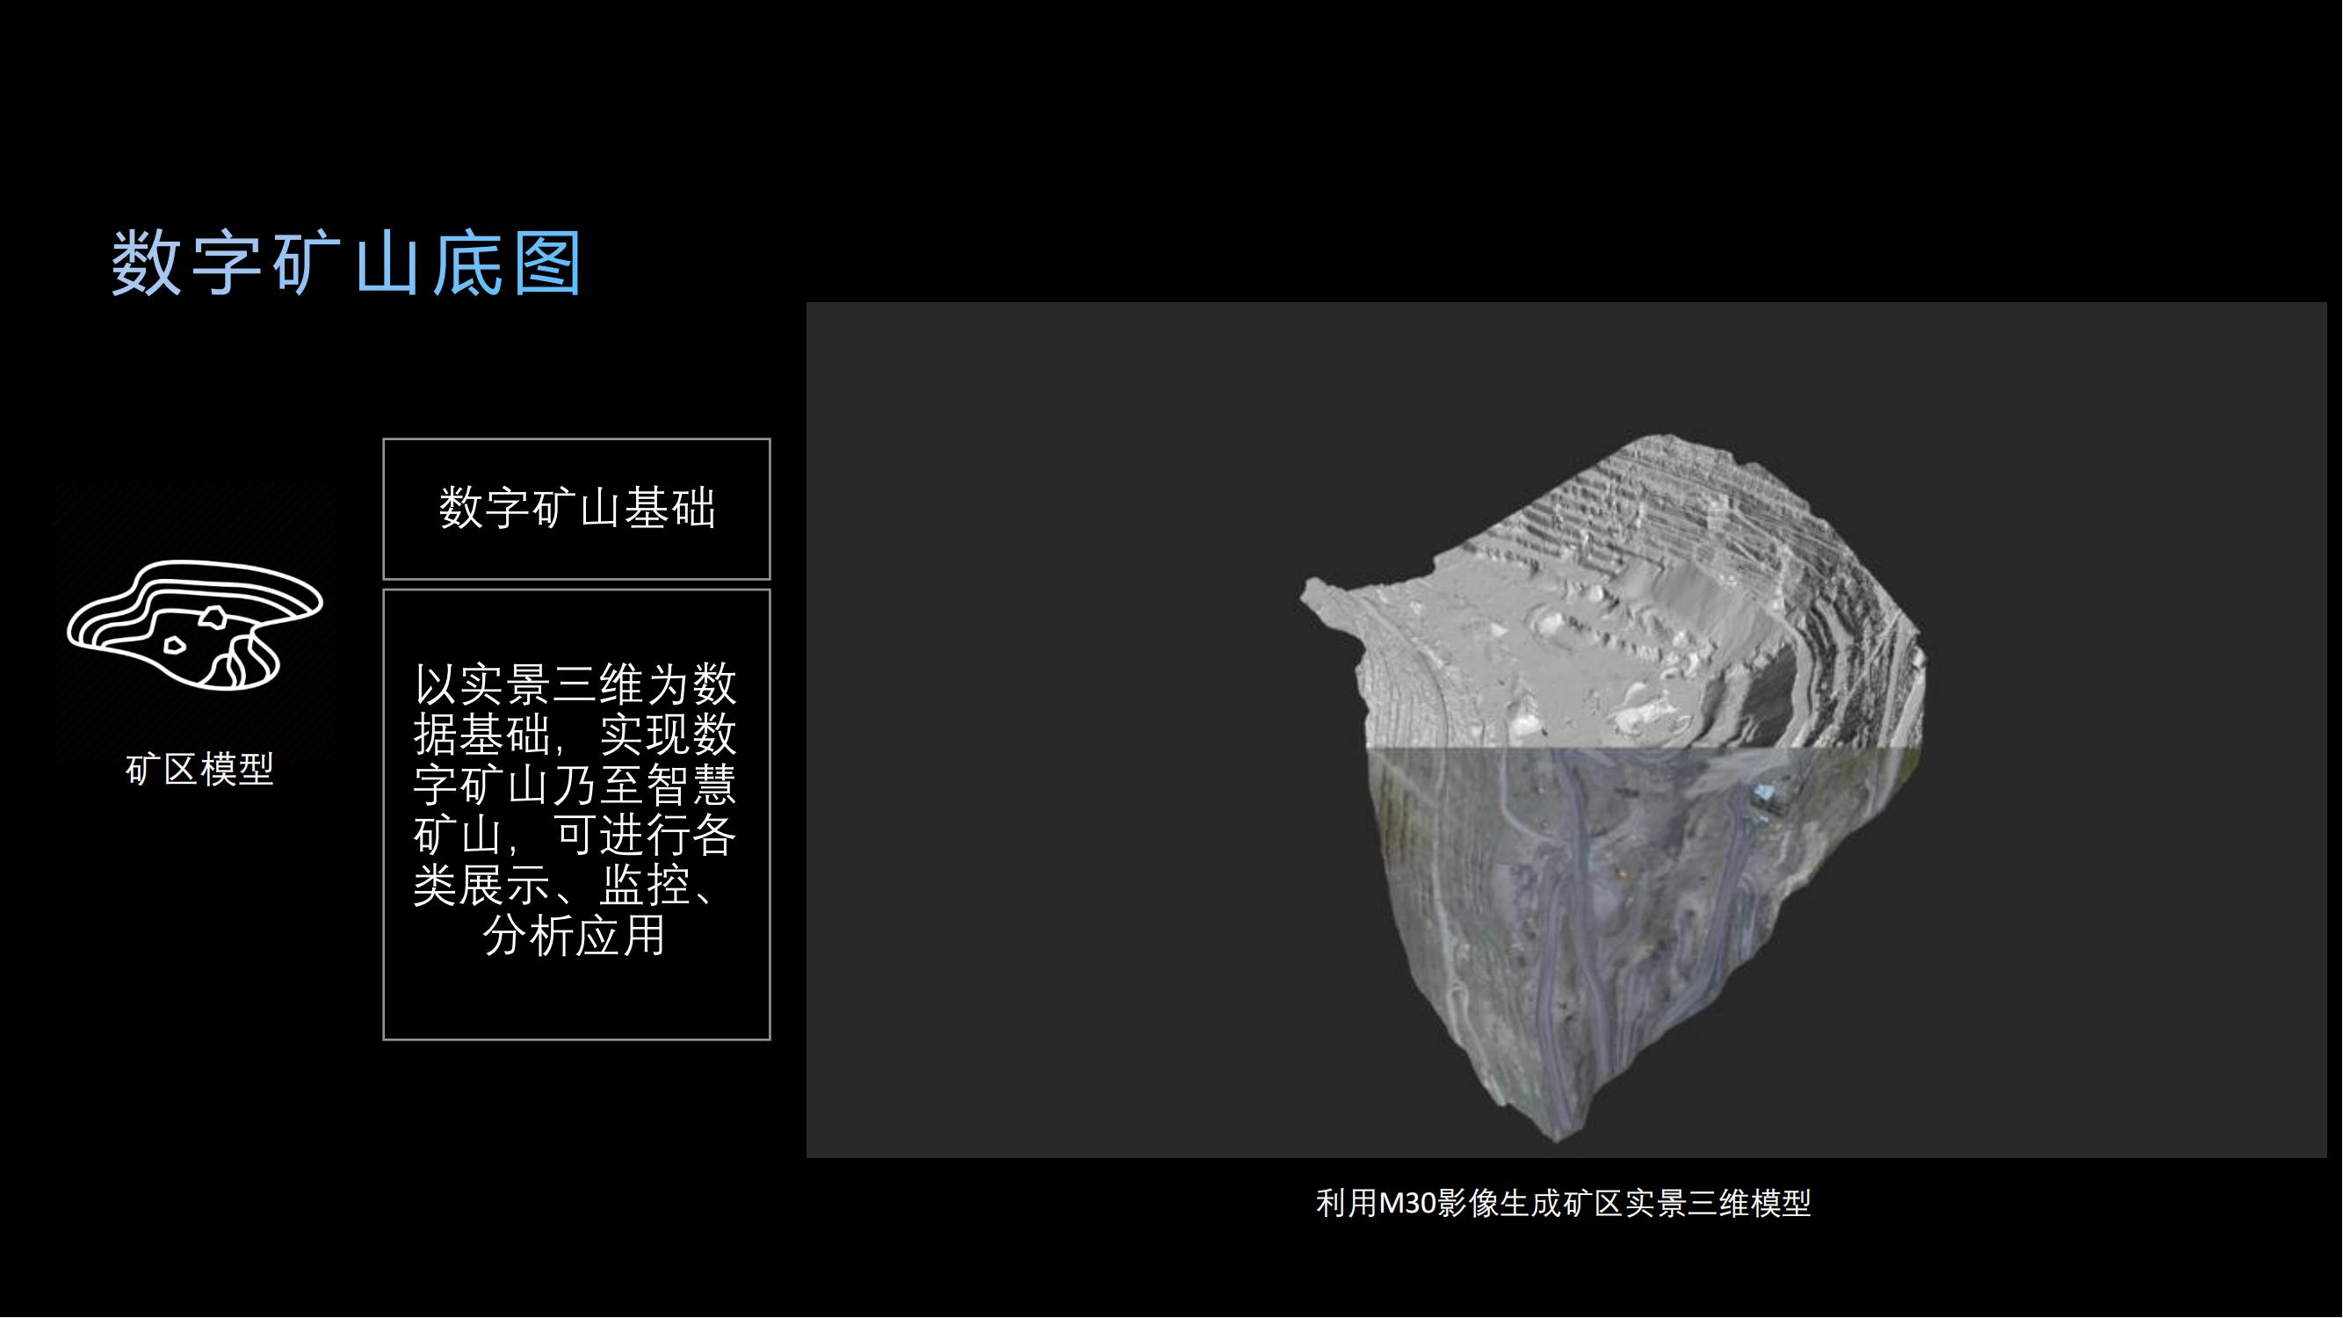Screen dimensions: 2343x1318
Task: Click the 数字矿山底图 slide title
Action: [x=346, y=264]
